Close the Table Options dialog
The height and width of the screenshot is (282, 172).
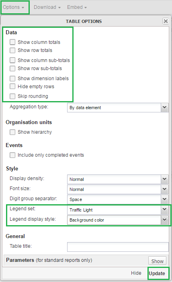pos(166,21)
